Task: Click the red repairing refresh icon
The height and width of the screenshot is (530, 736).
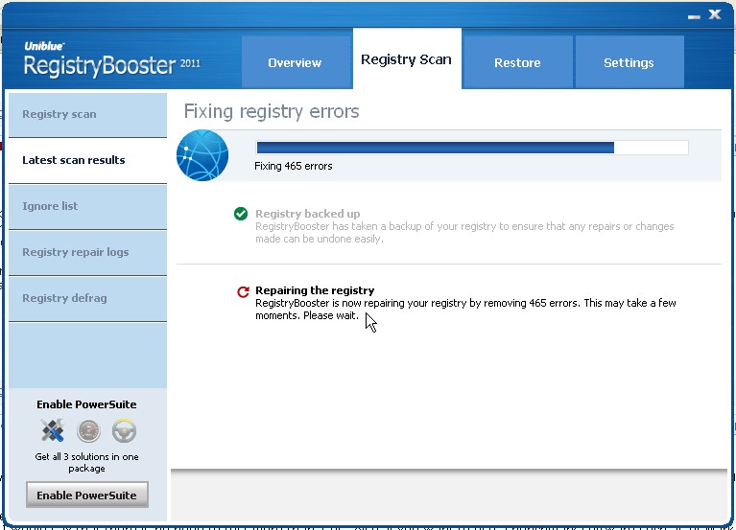Action: click(243, 291)
